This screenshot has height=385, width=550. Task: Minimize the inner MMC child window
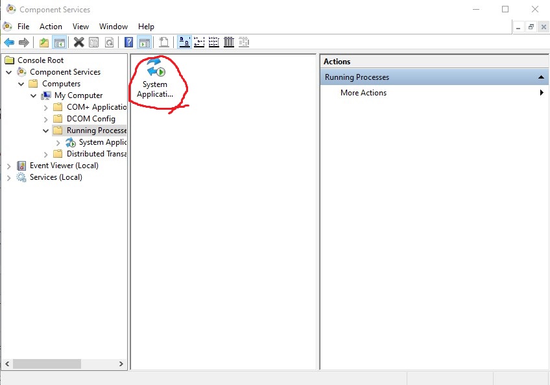coord(518,27)
